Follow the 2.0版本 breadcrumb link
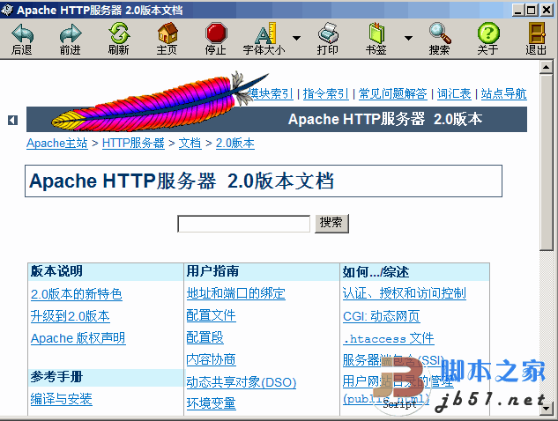The image size is (558, 421). (x=235, y=144)
